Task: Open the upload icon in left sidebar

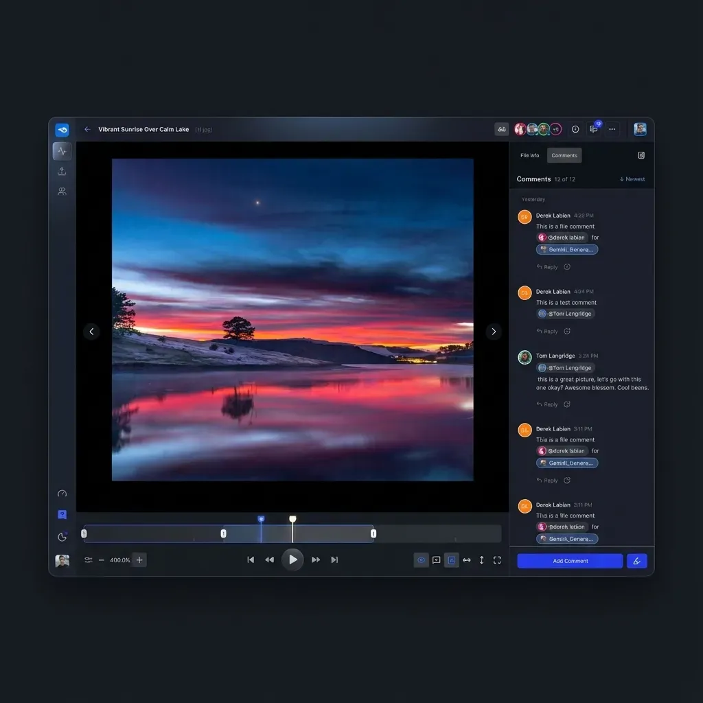Action: [x=62, y=172]
